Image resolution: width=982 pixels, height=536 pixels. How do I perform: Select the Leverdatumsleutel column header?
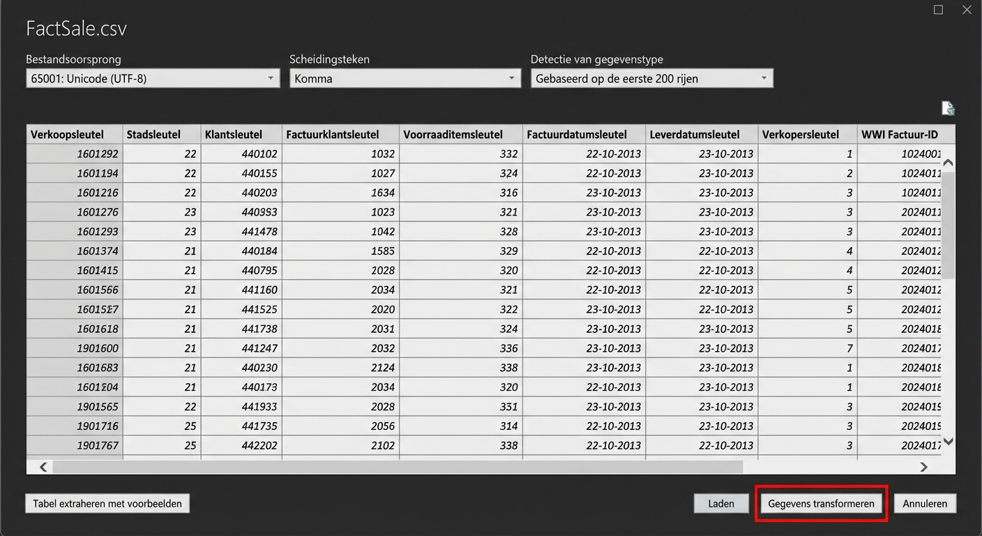(697, 133)
